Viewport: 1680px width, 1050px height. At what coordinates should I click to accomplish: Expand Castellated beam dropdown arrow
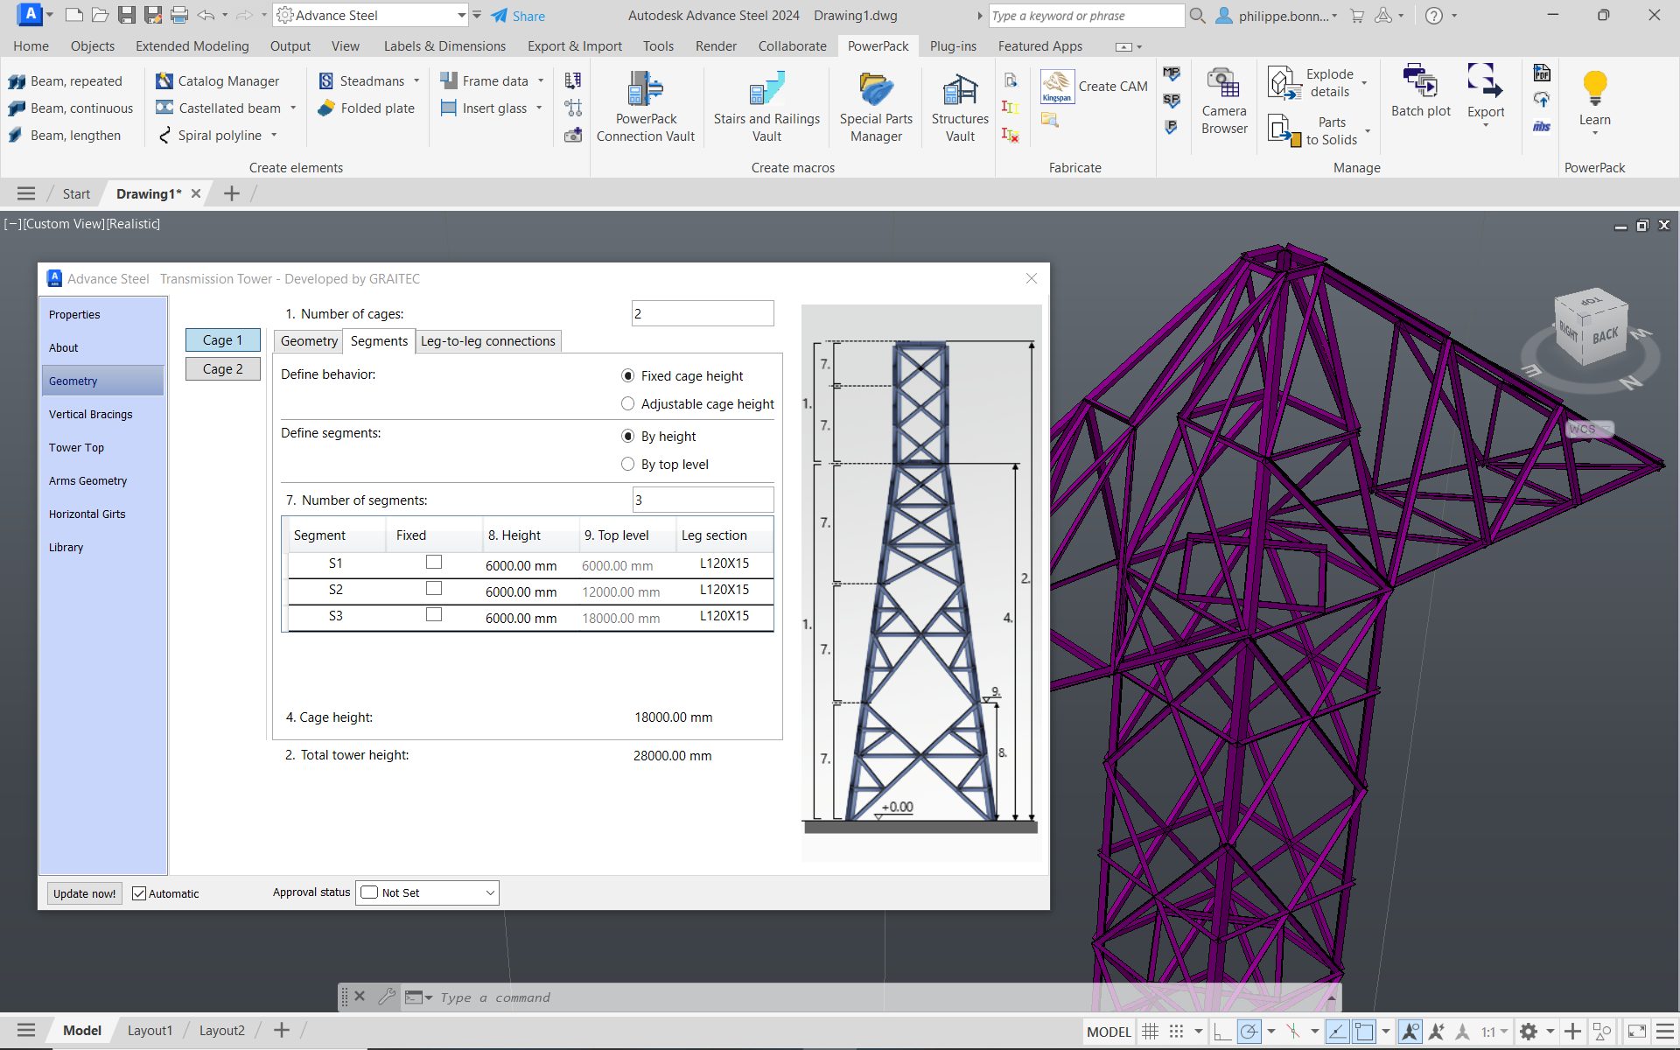pyautogui.click(x=293, y=108)
